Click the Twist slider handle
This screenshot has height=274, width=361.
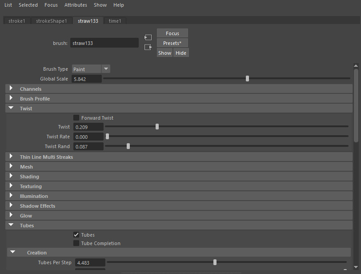[157, 126]
